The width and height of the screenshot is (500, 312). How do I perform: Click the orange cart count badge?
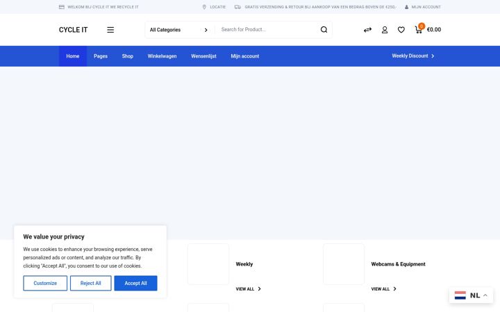(422, 26)
